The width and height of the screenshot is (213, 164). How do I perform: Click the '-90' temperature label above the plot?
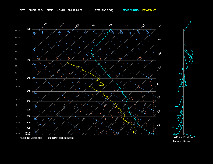click(77, 26)
